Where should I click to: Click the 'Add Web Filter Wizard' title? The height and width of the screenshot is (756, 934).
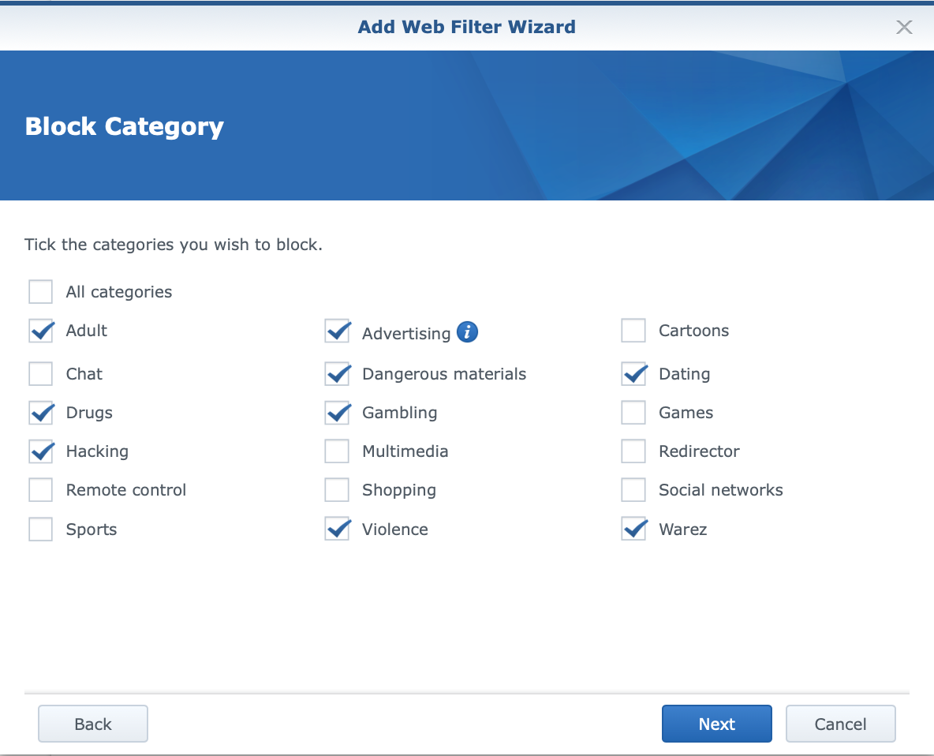pos(466,27)
